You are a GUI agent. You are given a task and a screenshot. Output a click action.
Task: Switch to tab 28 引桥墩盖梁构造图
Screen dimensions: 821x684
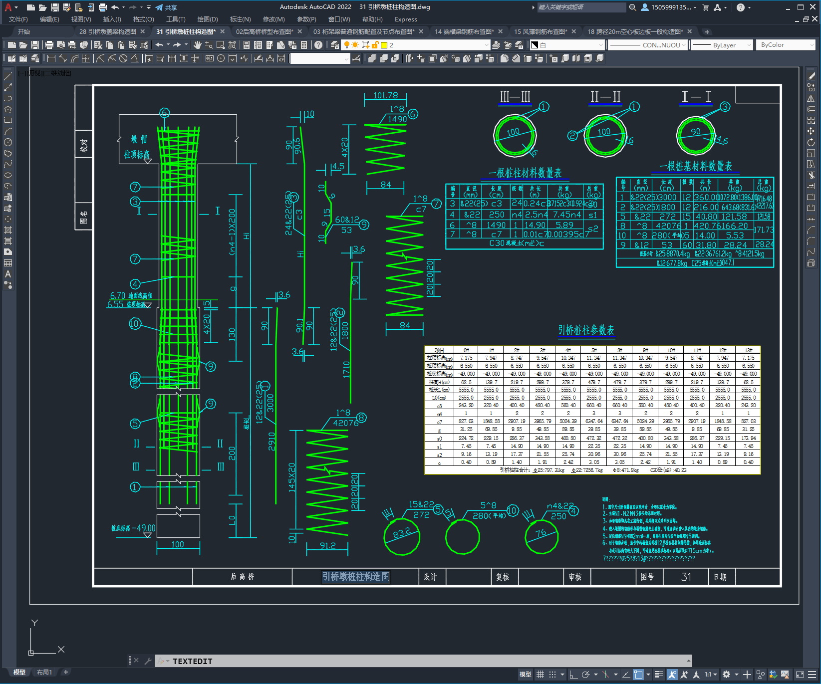(x=107, y=31)
